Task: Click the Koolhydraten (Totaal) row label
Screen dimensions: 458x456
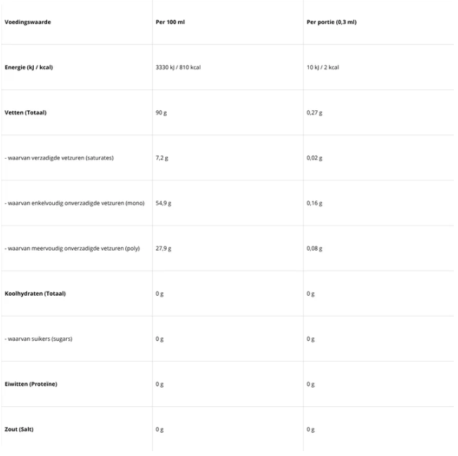Action: pos(35,293)
